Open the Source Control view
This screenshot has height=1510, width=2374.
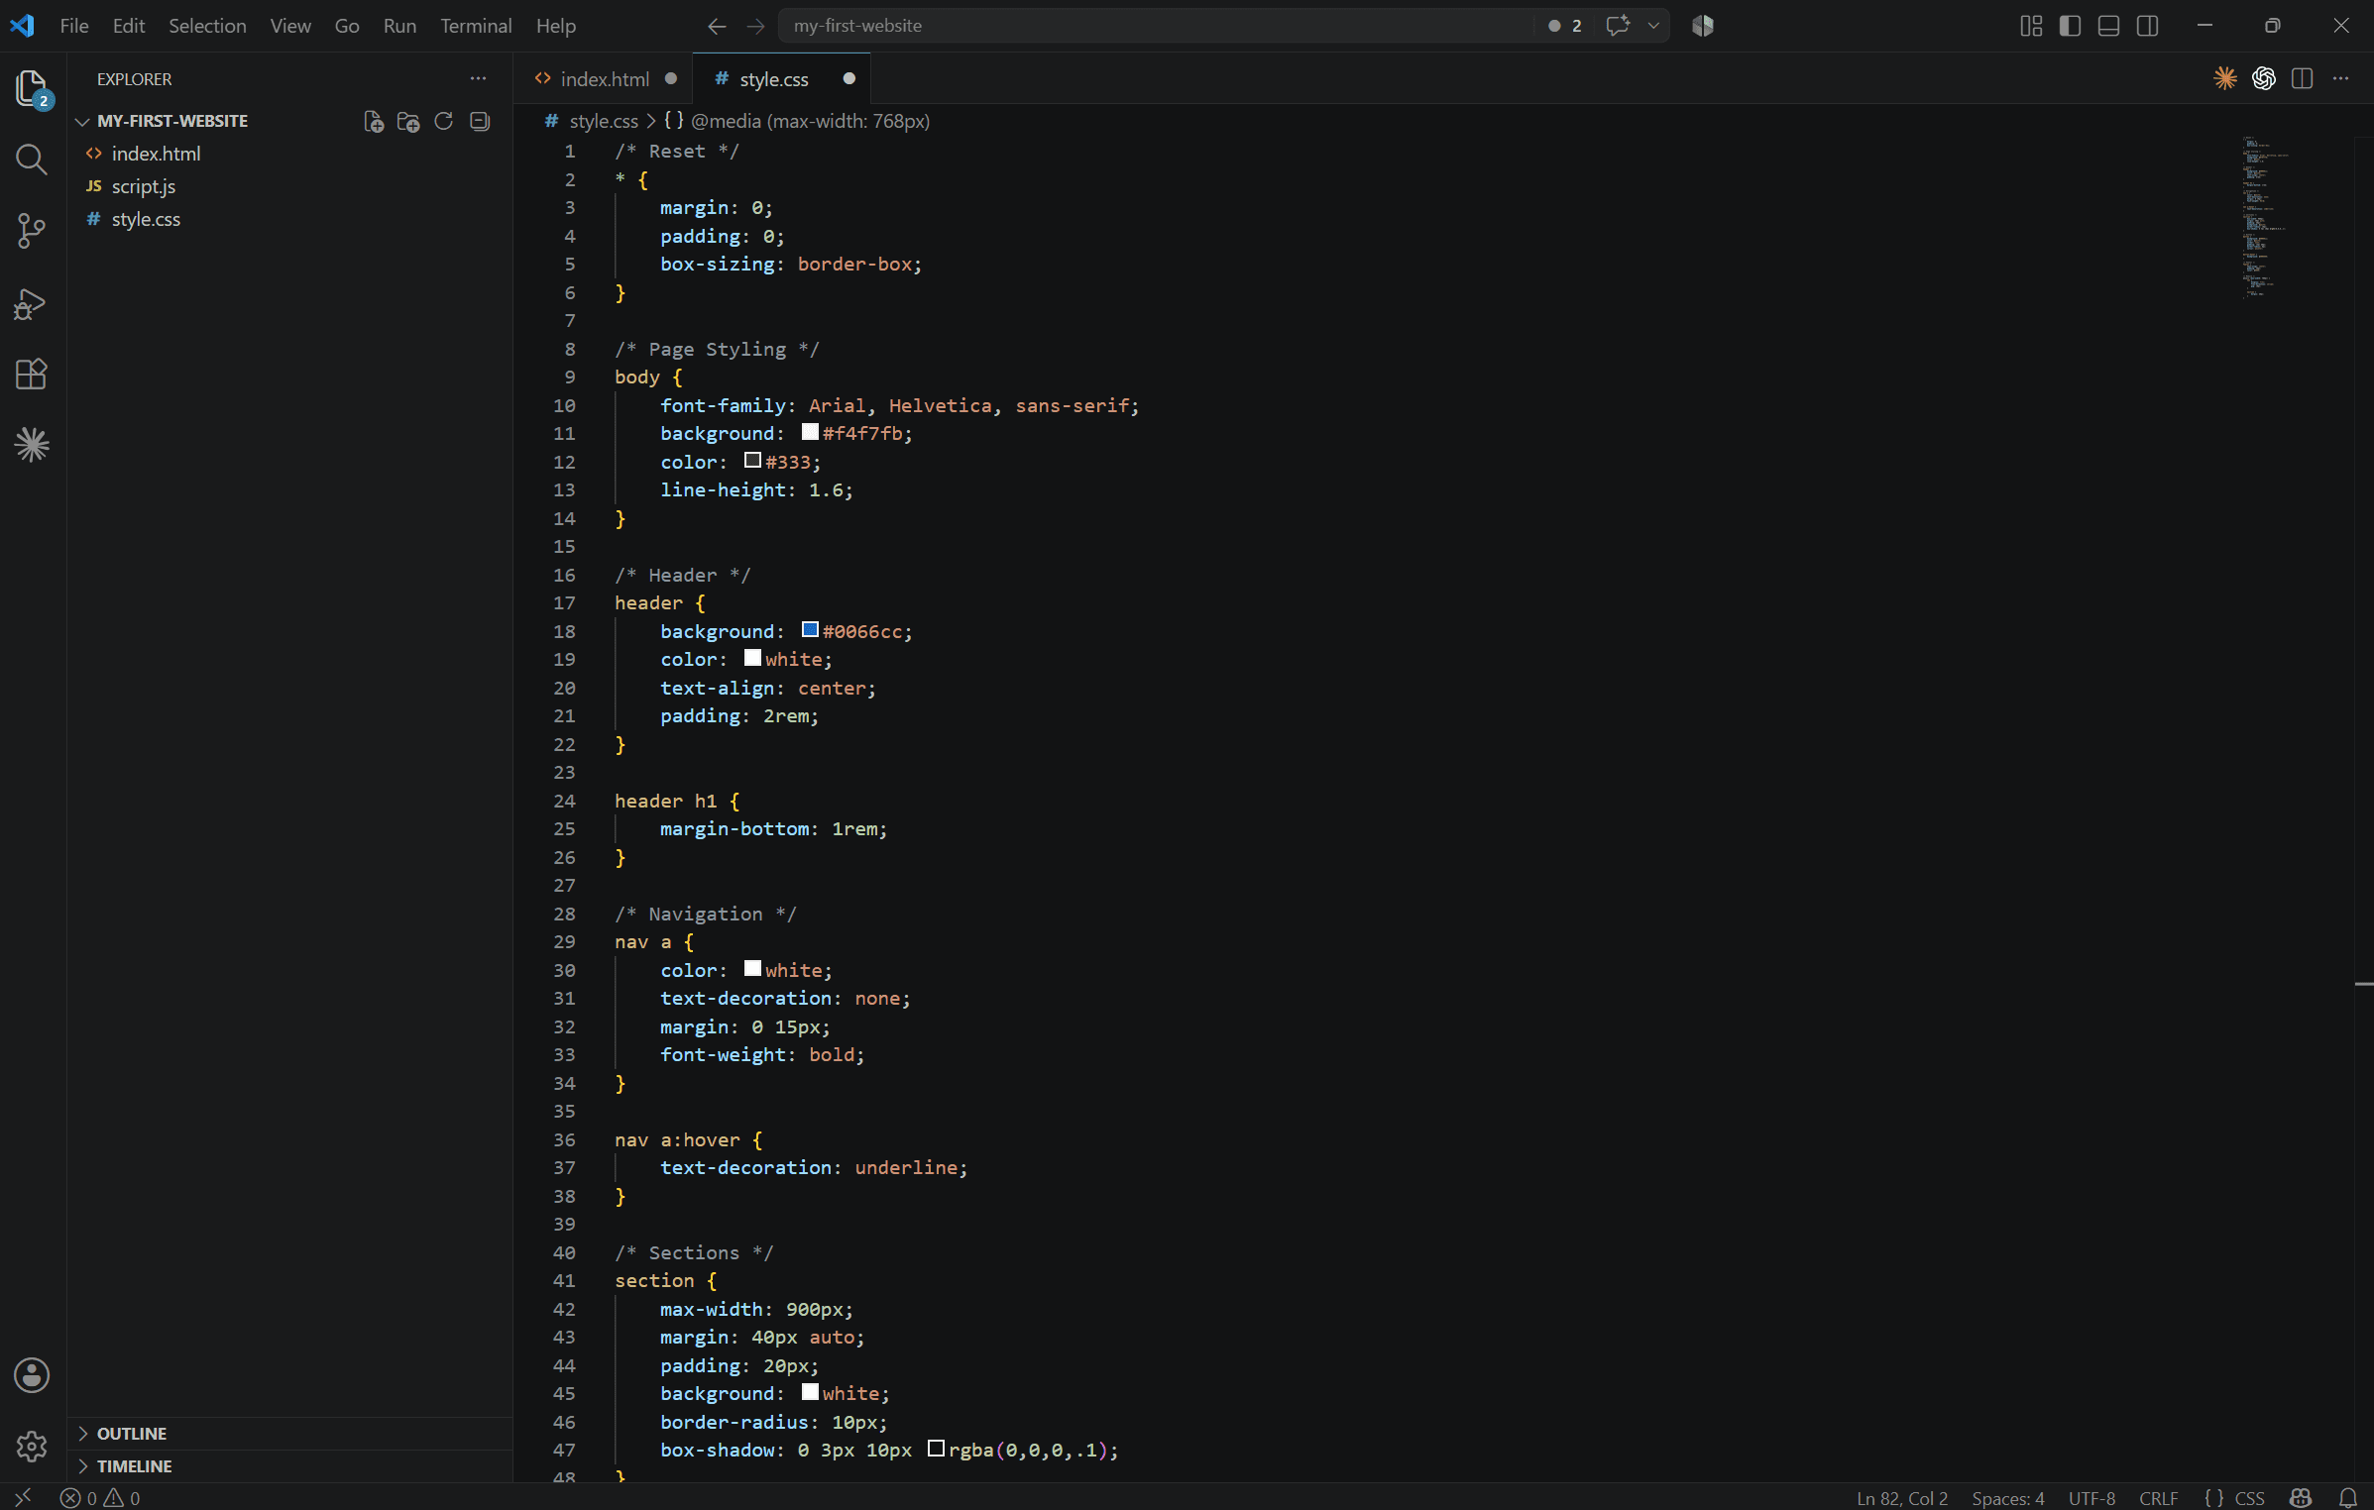[x=32, y=231]
